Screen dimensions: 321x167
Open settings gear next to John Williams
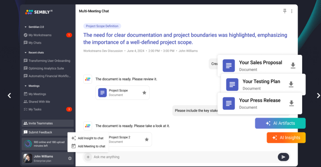[70, 159]
